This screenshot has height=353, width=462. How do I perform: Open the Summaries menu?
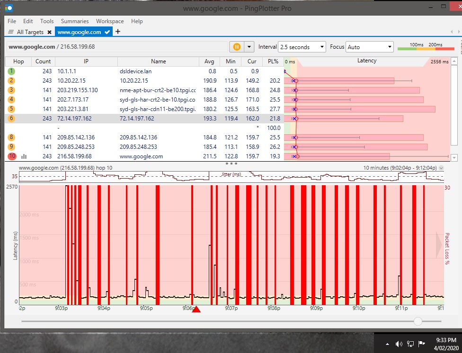pyautogui.click(x=75, y=21)
